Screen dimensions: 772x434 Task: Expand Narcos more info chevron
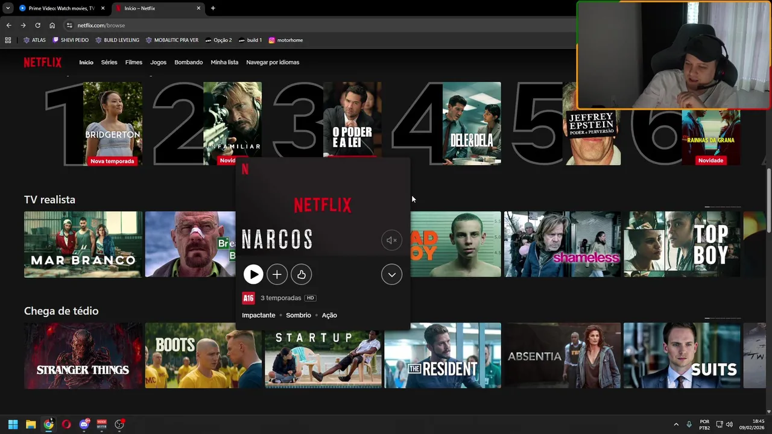(x=391, y=275)
